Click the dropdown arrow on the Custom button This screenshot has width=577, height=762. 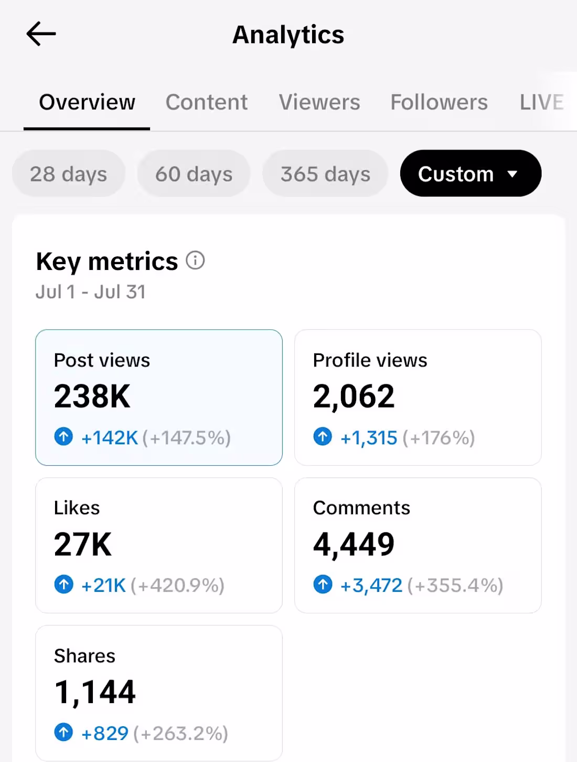coord(514,173)
